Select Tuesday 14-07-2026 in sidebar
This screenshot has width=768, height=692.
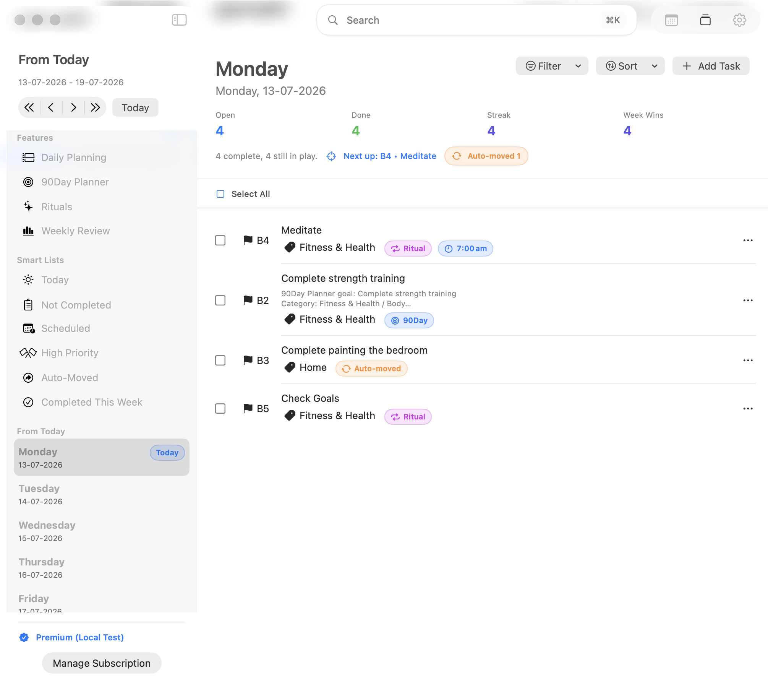[x=102, y=494]
